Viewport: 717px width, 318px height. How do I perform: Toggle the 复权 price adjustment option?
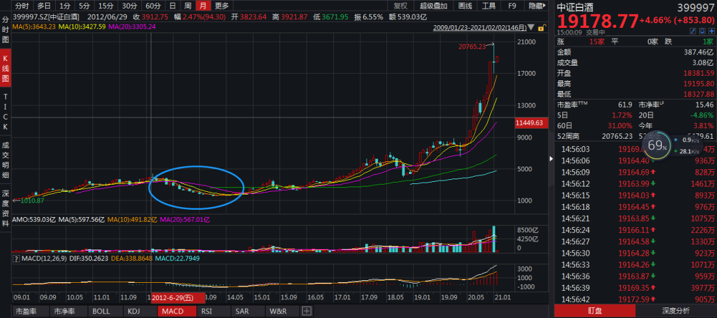[x=400, y=6]
